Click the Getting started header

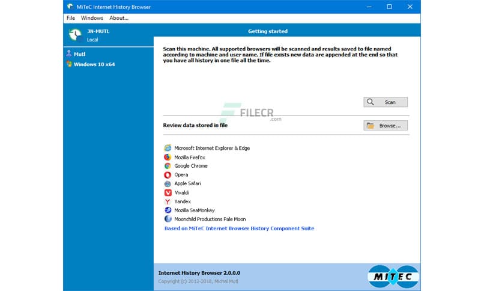pos(268,31)
